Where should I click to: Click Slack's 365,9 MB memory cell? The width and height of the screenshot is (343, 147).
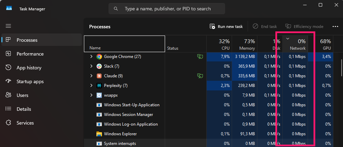(x=245, y=66)
